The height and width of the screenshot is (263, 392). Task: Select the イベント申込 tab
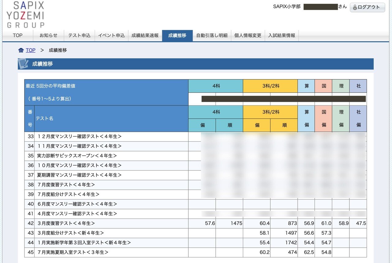click(111, 36)
